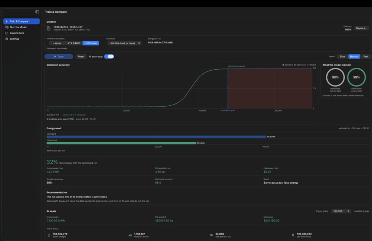372x241 pixels.
Task: Click the lightning bolt Train icon
Action: [6, 21]
